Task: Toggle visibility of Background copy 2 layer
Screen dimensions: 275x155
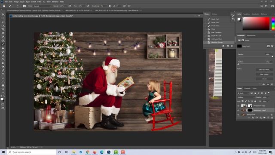Action: click(x=238, y=110)
